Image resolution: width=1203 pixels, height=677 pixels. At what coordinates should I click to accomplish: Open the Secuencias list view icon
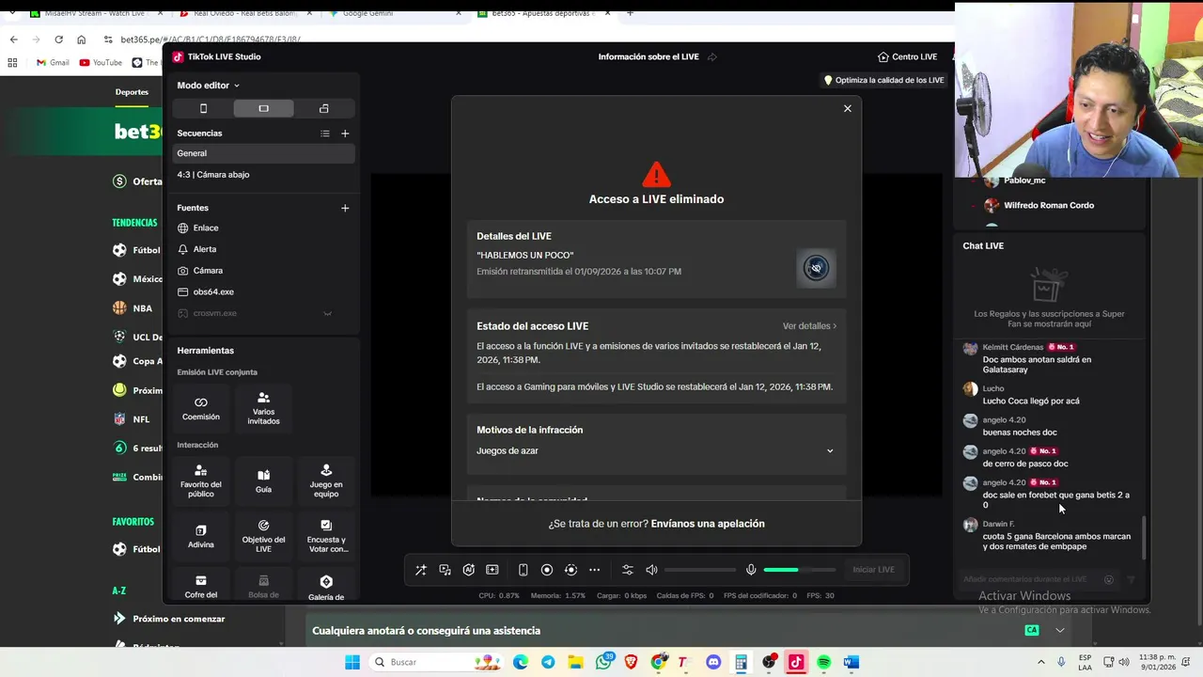tap(325, 134)
